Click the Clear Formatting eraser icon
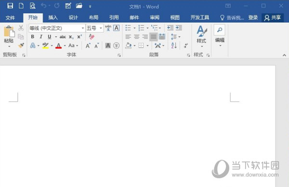 [92, 37]
